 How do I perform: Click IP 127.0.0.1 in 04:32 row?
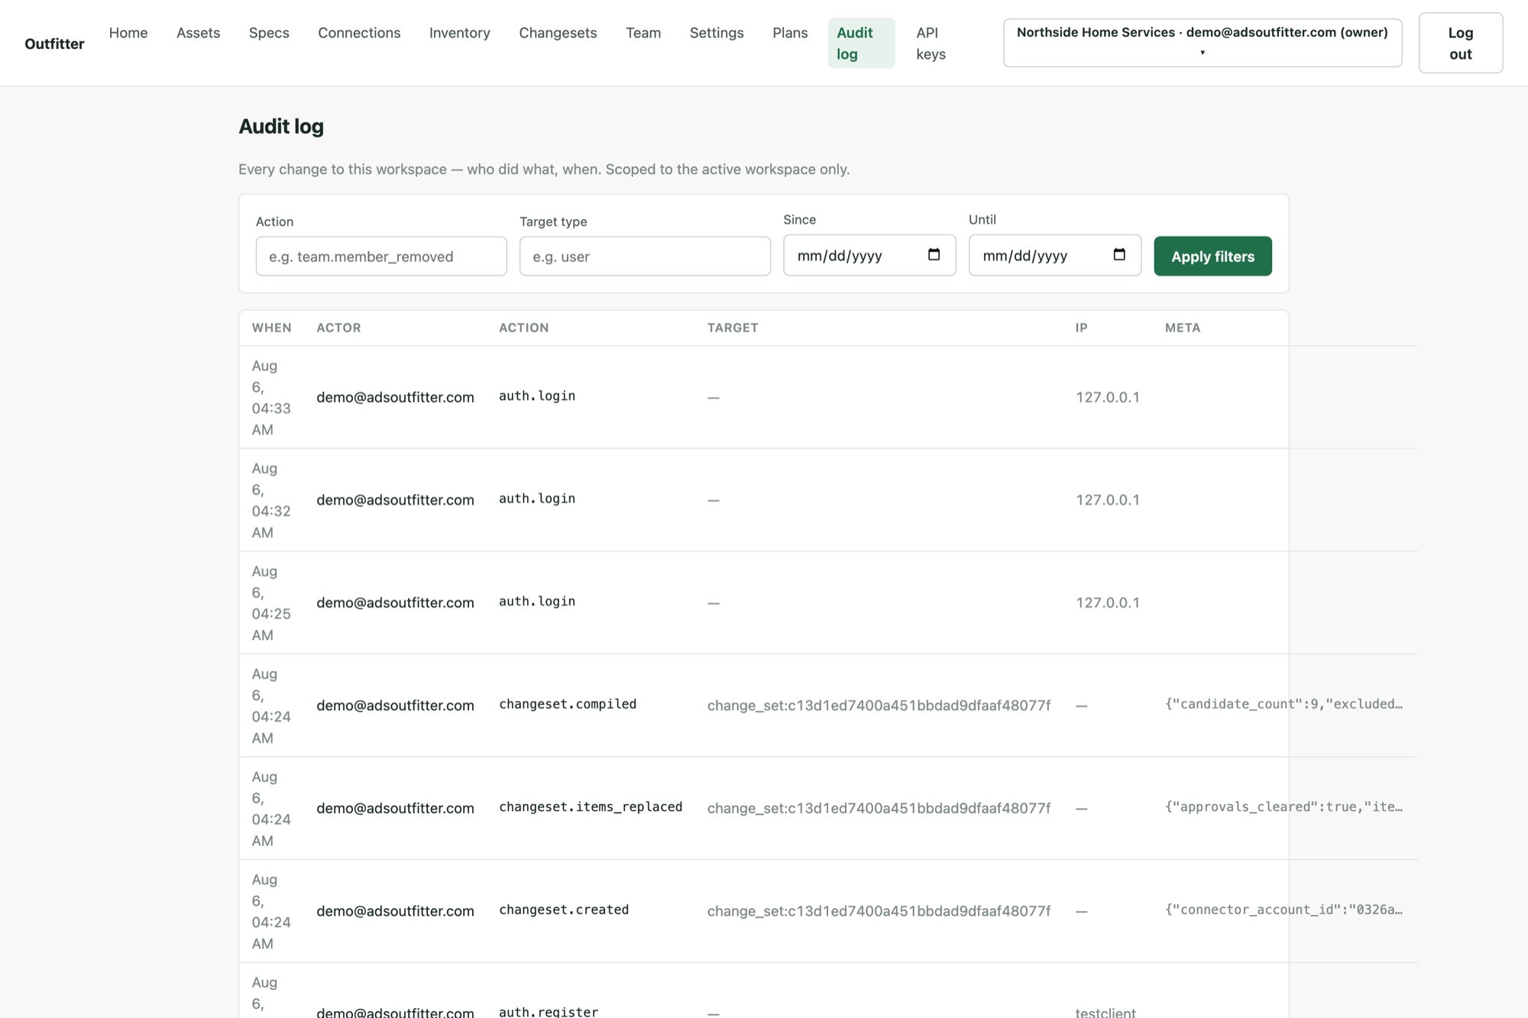(x=1108, y=499)
